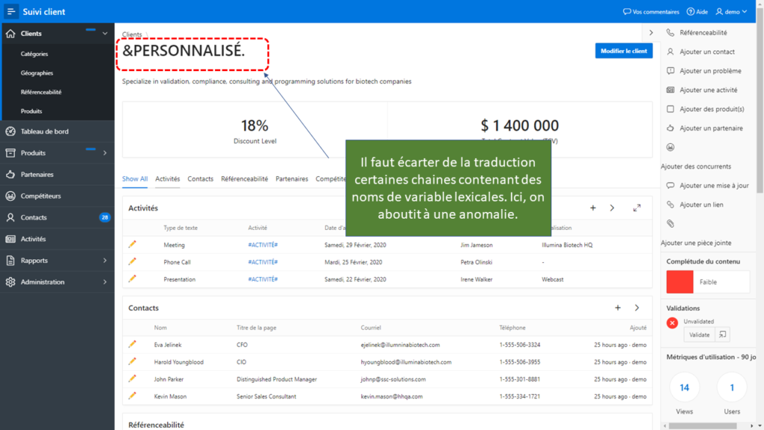
Task: Expand the Administration sidebar submenu
Action: tap(104, 281)
